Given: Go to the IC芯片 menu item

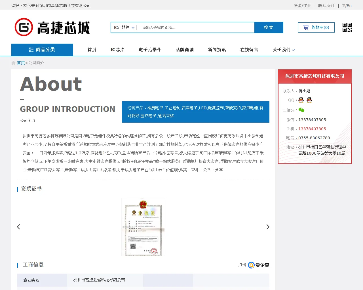Looking at the screenshot, I should (x=117, y=50).
